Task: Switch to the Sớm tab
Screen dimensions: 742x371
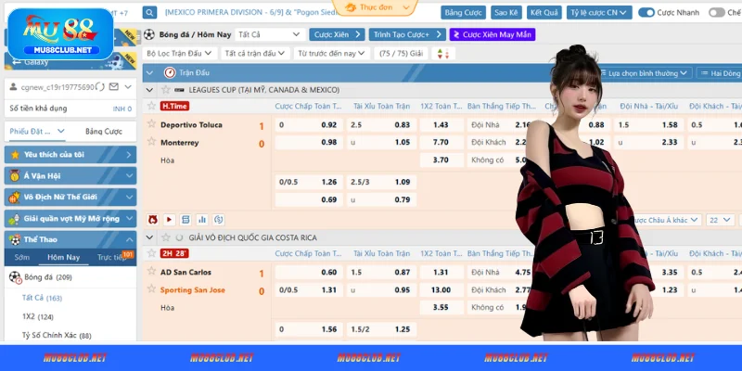Action: (21, 257)
